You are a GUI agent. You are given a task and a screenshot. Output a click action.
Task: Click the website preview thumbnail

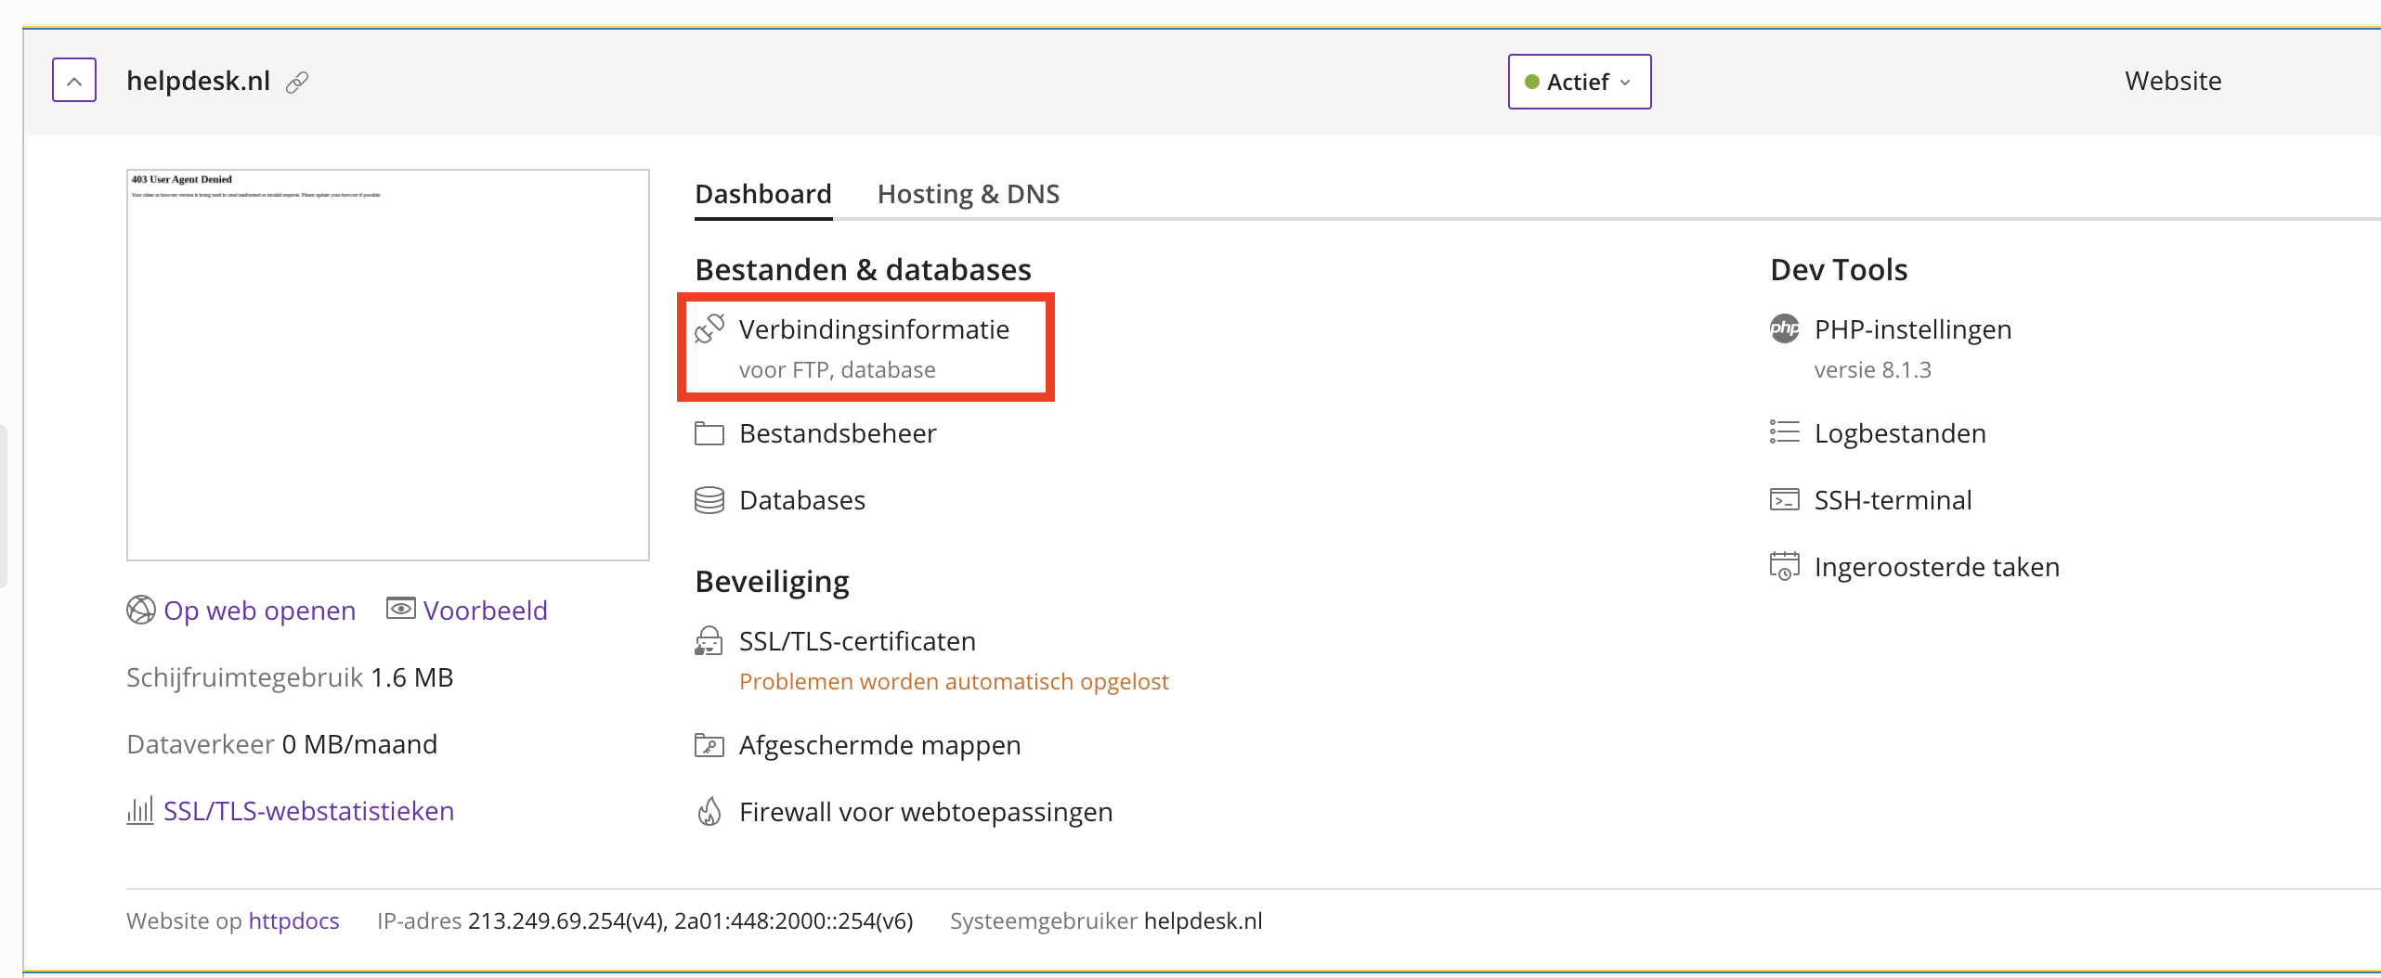(387, 365)
